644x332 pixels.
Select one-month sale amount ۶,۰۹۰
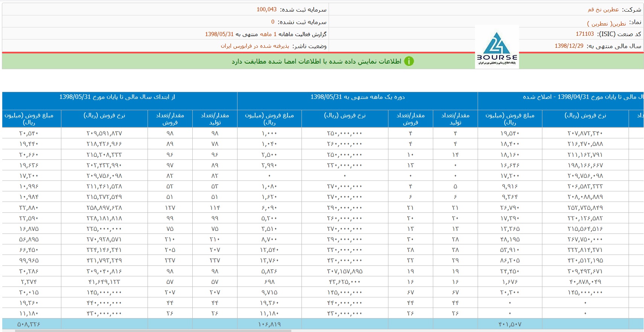pyautogui.click(x=269, y=208)
